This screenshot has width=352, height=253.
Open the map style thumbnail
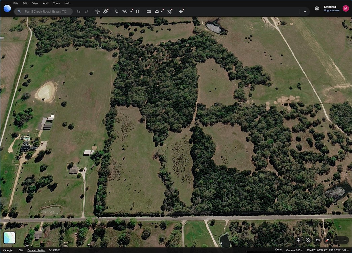click(10, 238)
